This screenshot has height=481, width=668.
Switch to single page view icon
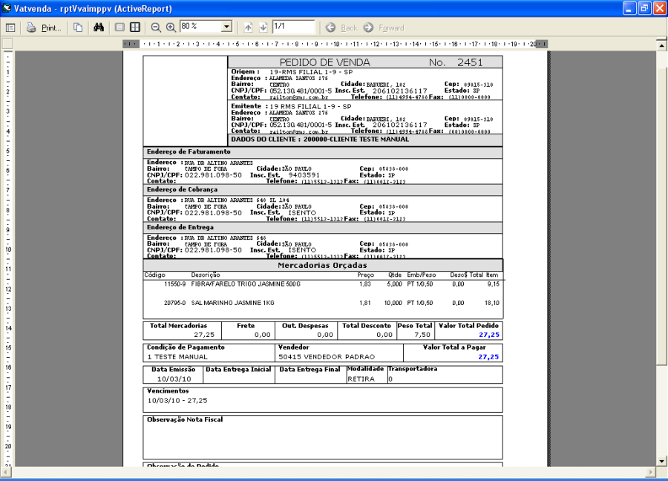pyautogui.click(x=119, y=27)
